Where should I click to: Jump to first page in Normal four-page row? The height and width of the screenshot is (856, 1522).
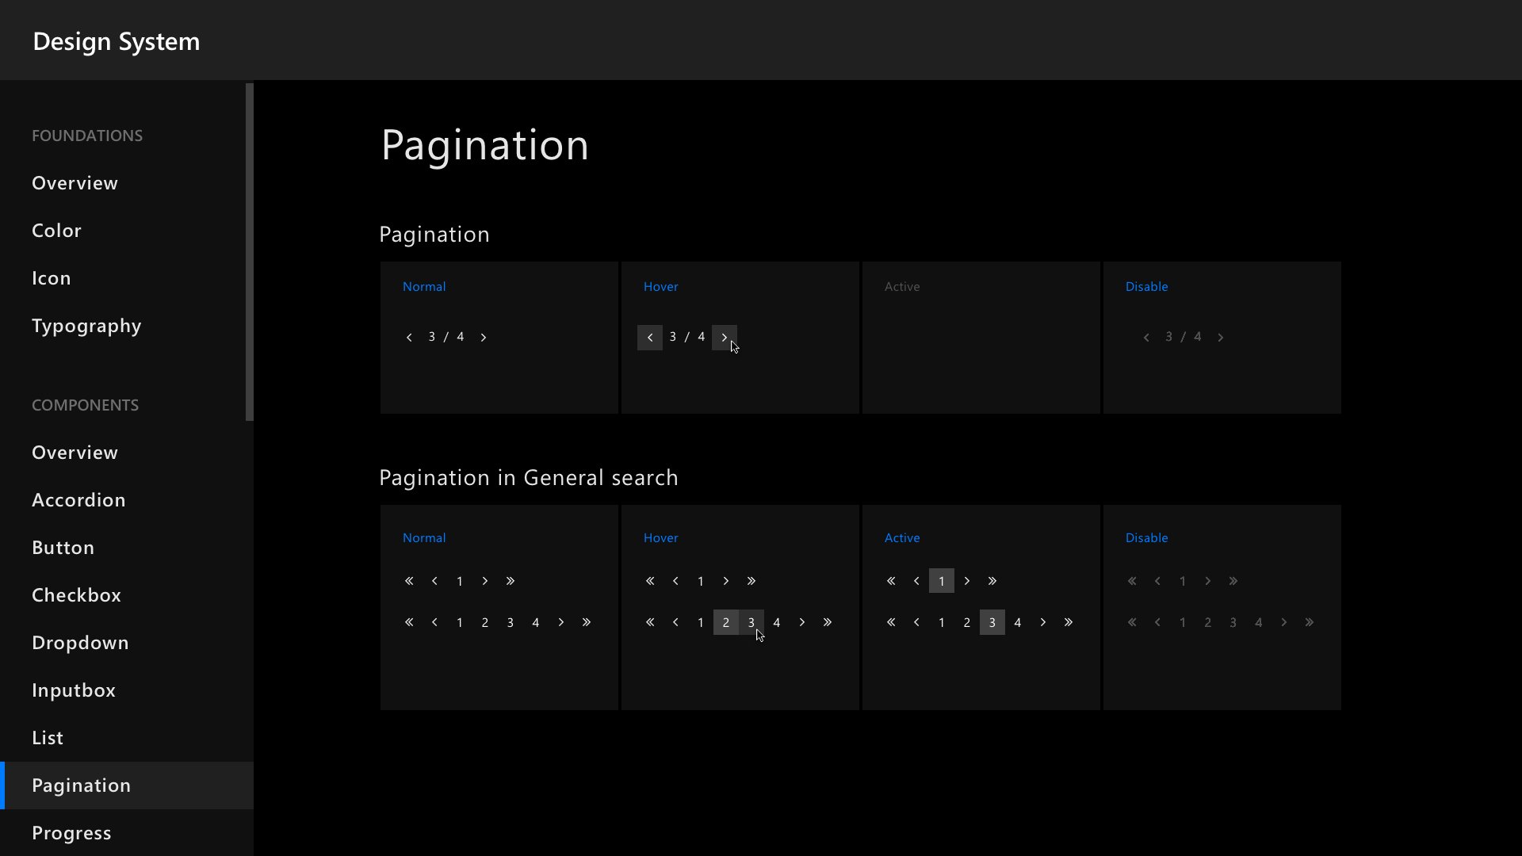point(409,623)
